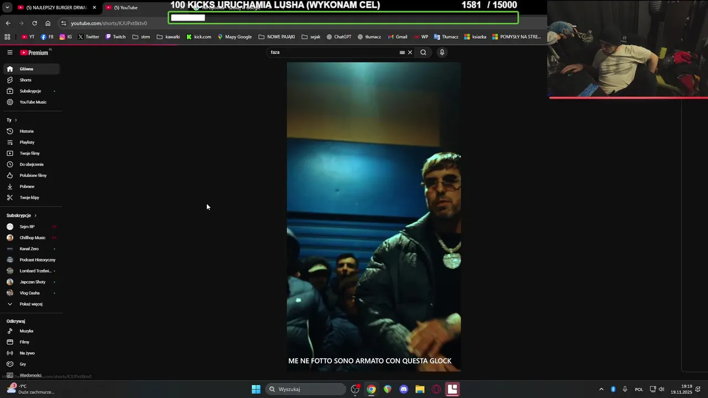Click the YouTube Premium logo
The height and width of the screenshot is (398, 708).
coord(35,53)
